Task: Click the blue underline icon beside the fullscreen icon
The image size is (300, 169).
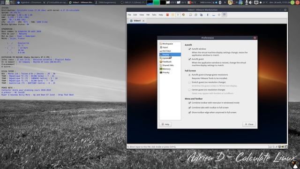Action: (214, 15)
